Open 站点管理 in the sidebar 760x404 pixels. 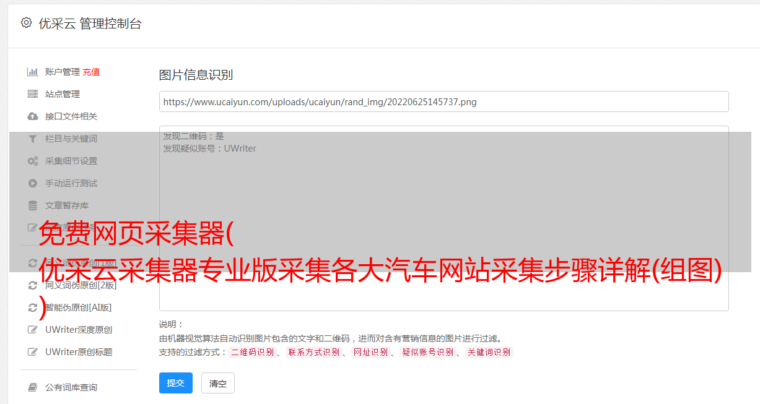click(x=63, y=94)
